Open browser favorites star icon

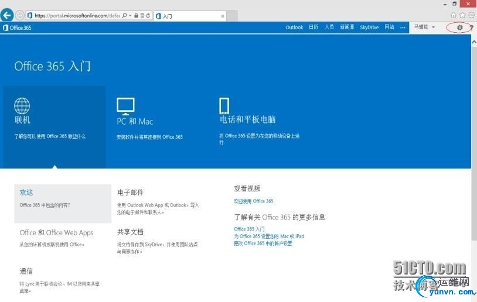click(462, 15)
